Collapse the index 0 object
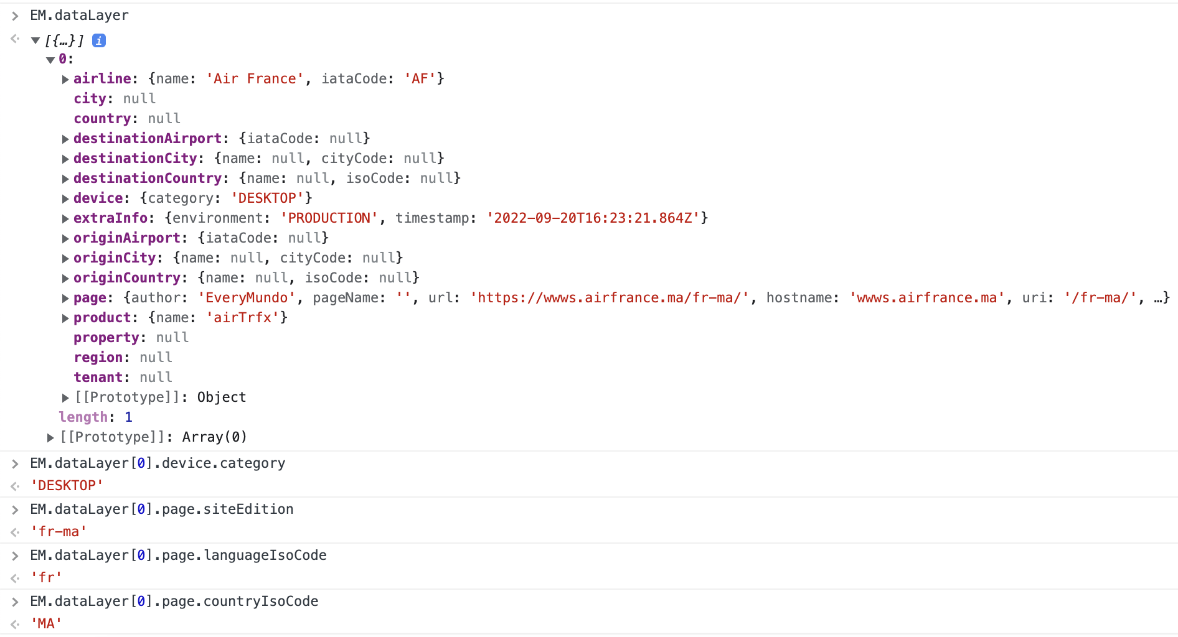 [50, 60]
